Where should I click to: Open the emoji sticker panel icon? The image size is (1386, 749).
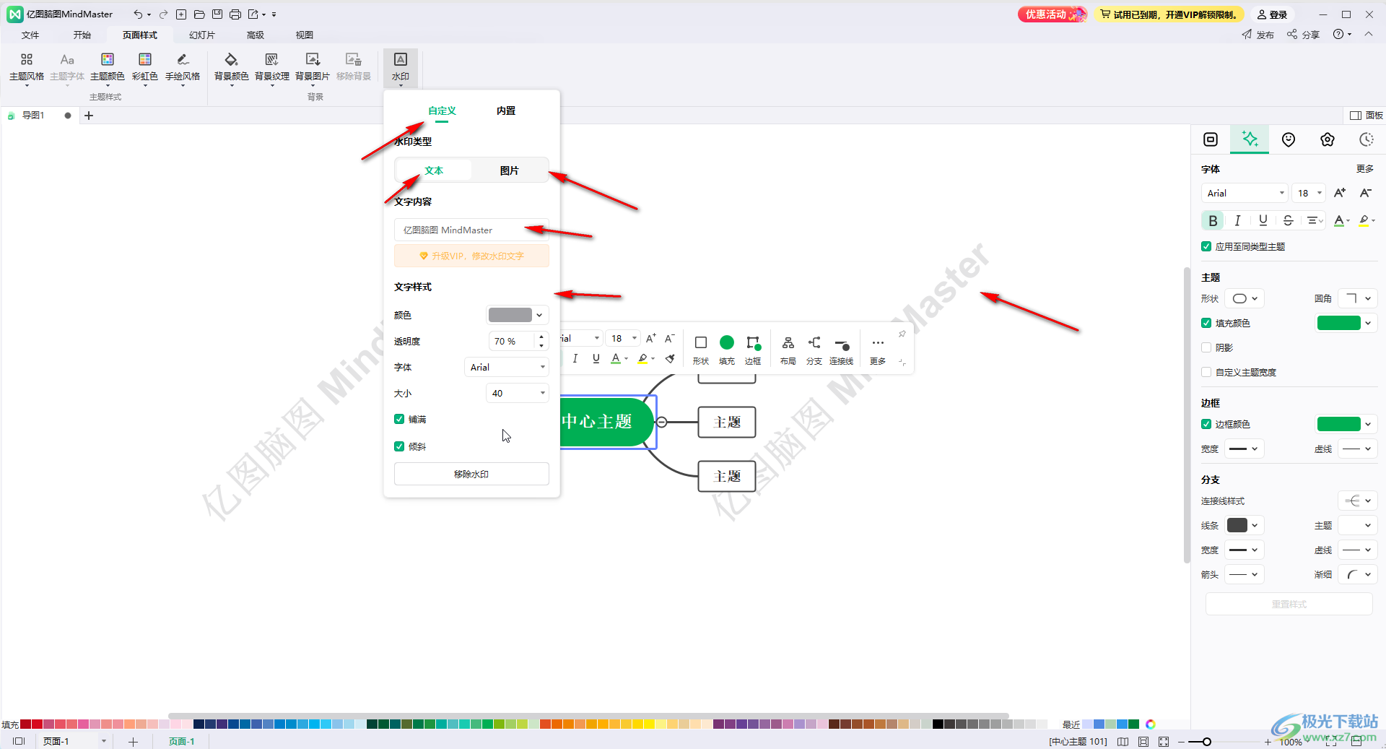point(1289,139)
